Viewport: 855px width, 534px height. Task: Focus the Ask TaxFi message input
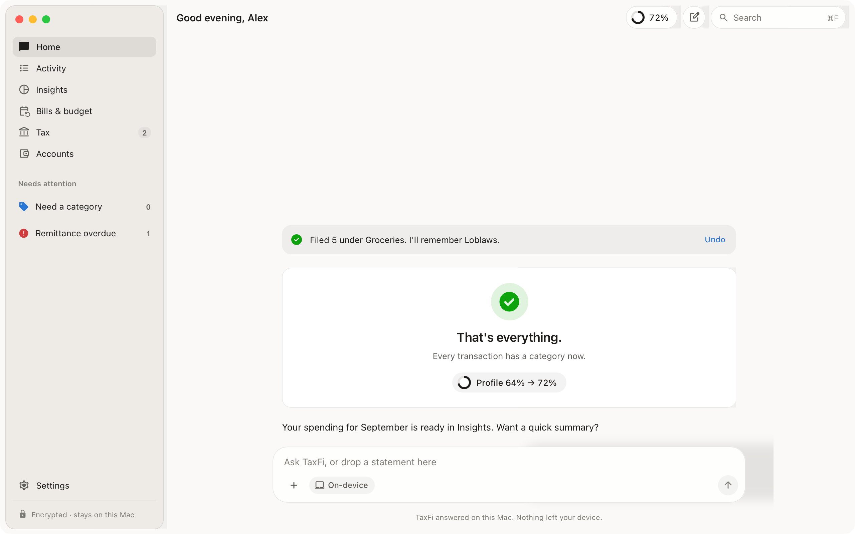509,462
